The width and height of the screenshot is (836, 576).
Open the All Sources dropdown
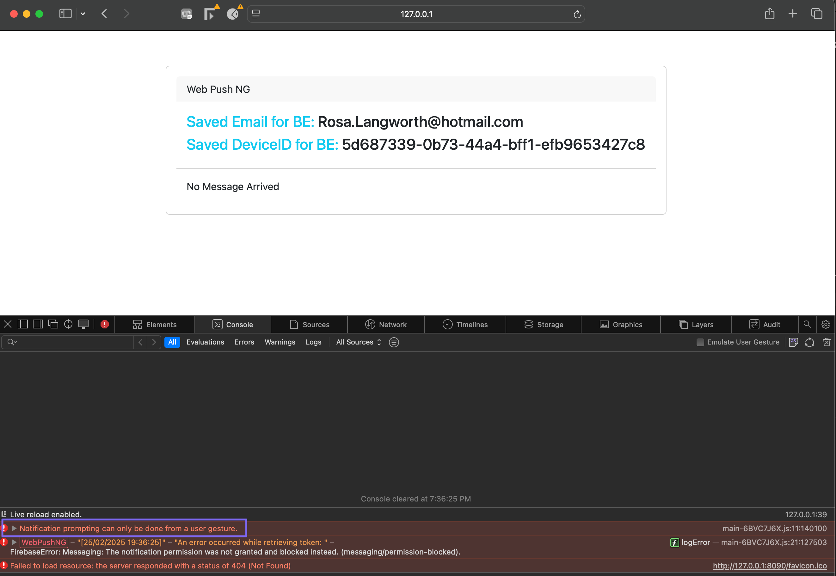(x=359, y=342)
